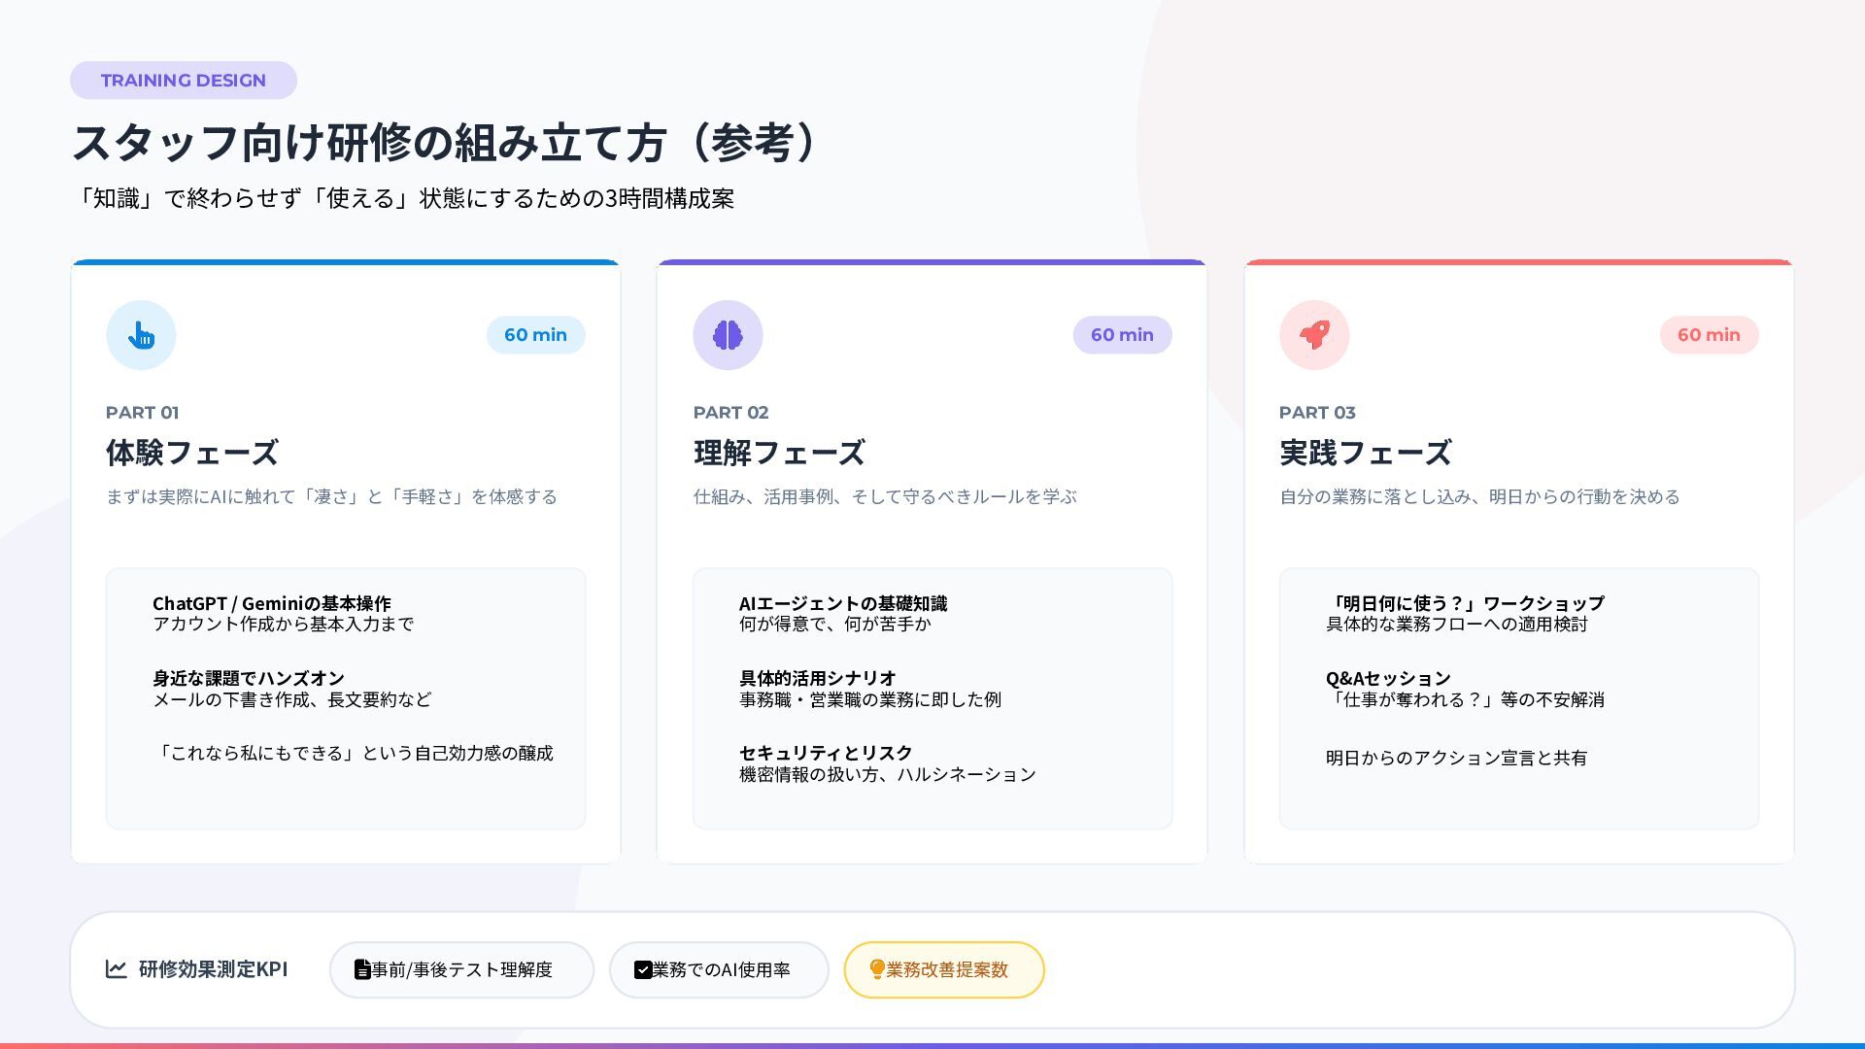1865x1049 pixels.
Task: Click the rocket icon in Part 03
Action: [x=1314, y=335]
